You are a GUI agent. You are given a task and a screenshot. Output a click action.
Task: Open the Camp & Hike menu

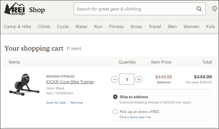[18, 26]
